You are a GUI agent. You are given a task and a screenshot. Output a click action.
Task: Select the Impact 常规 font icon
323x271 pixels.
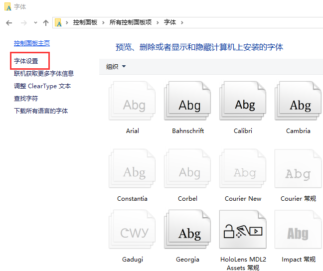tap(298, 229)
